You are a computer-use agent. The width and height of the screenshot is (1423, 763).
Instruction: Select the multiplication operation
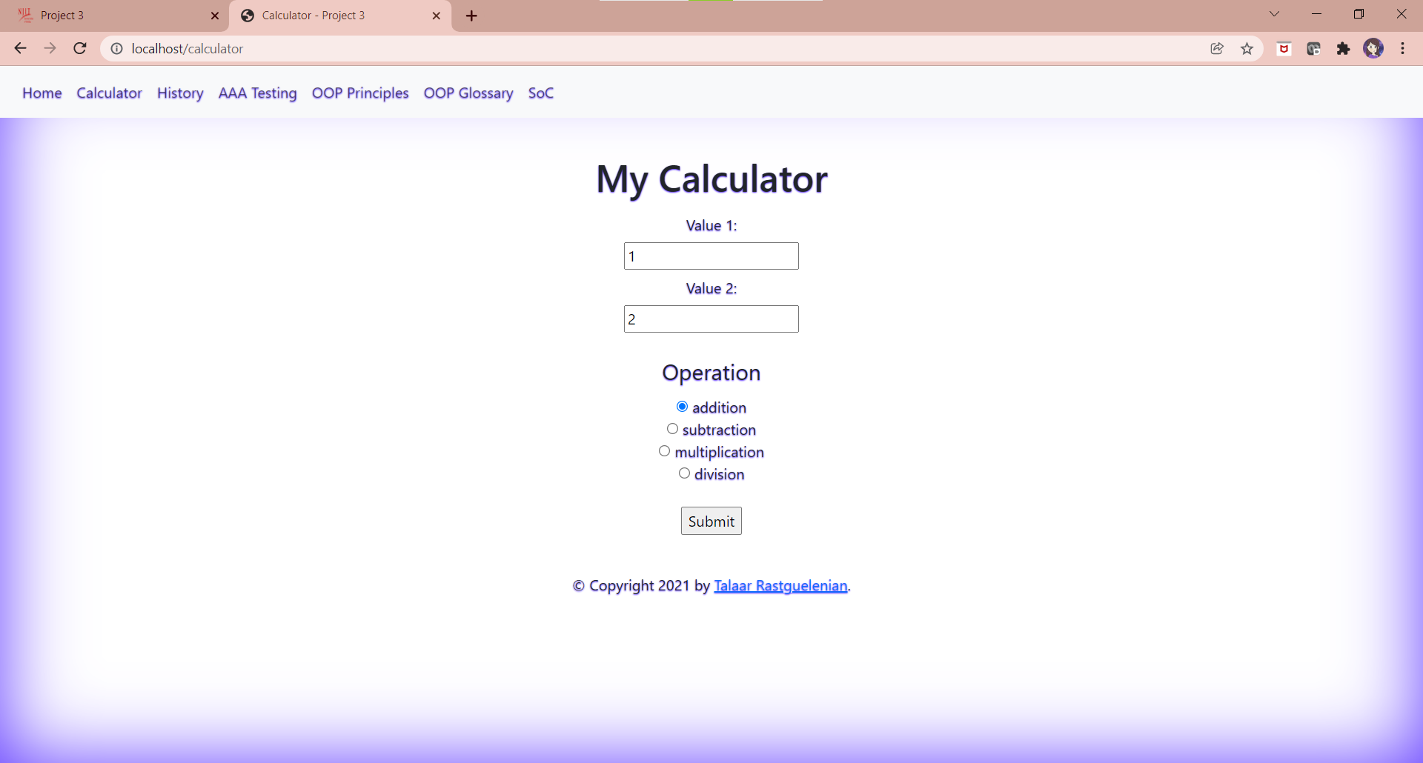click(664, 450)
